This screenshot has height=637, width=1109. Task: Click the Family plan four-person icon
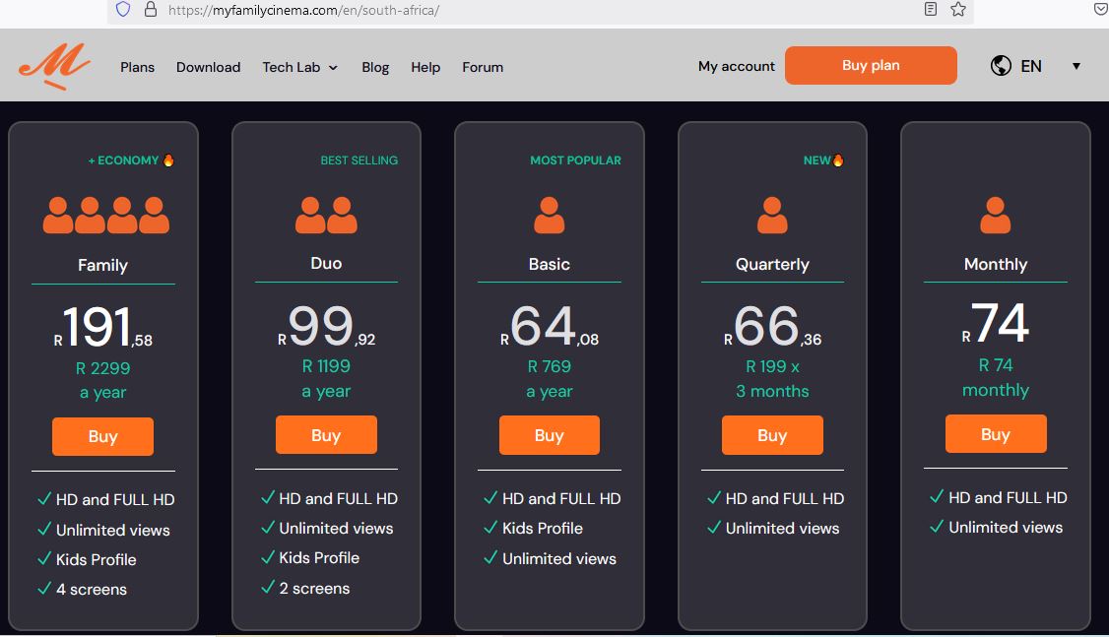click(x=105, y=215)
